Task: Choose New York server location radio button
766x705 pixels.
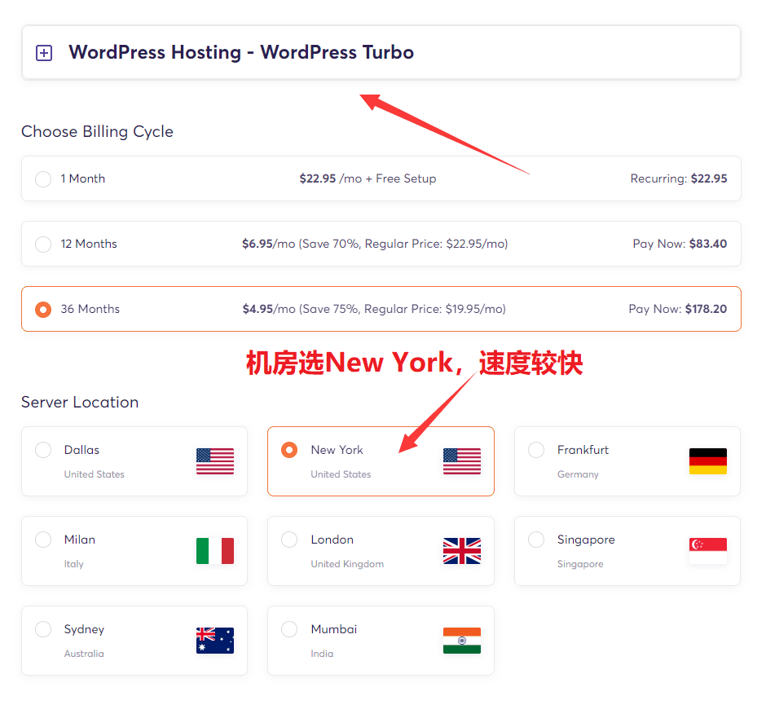Action: tap(289, 449)
